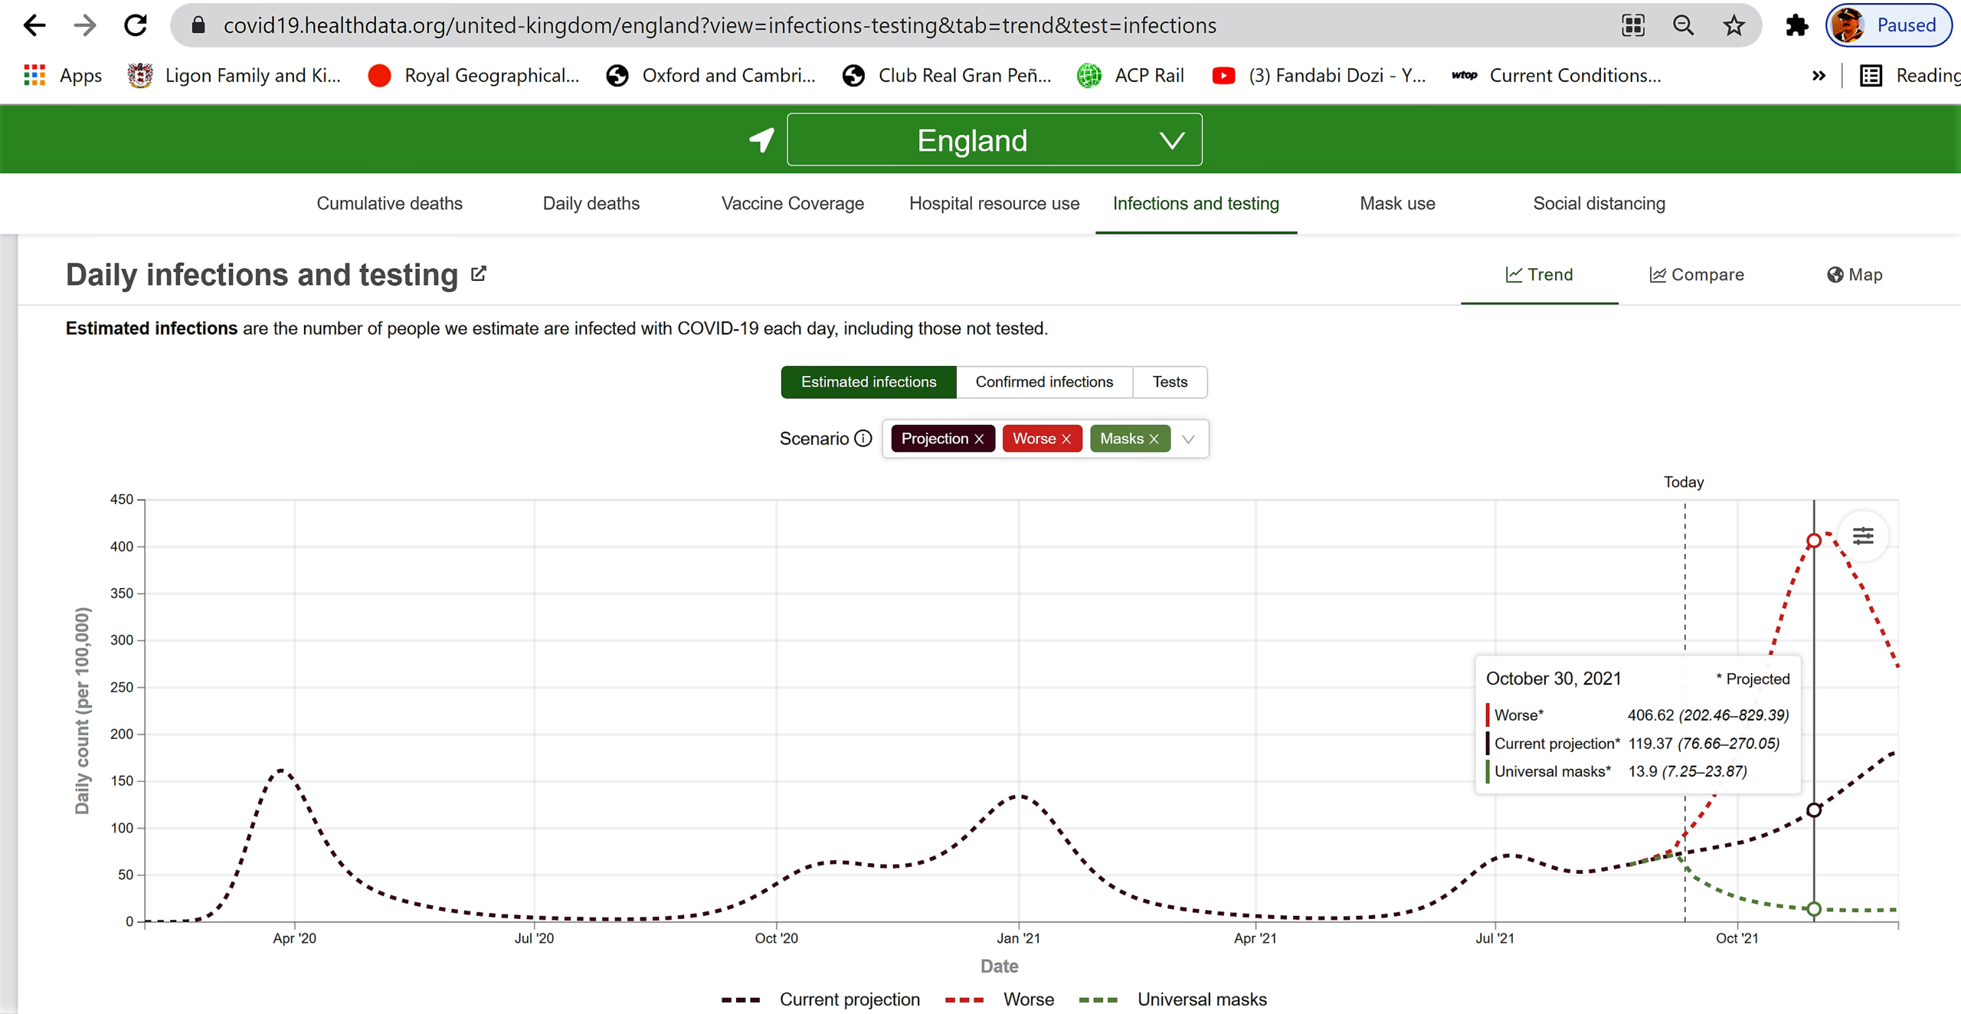This screenshot has width=1961, height=1014.
Task: Click the location arrow icon
Action: click(761, 139)
